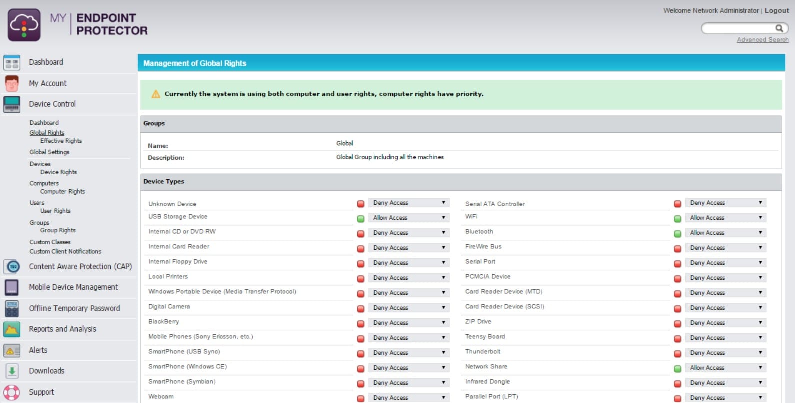Click the Logout link

(x=776, y=11)
